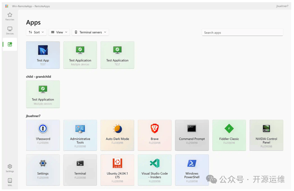The width and height of the screenshot is (294, 191).
Task: Switch to Devices in the sidebar
Action: (x=10, y=31)
